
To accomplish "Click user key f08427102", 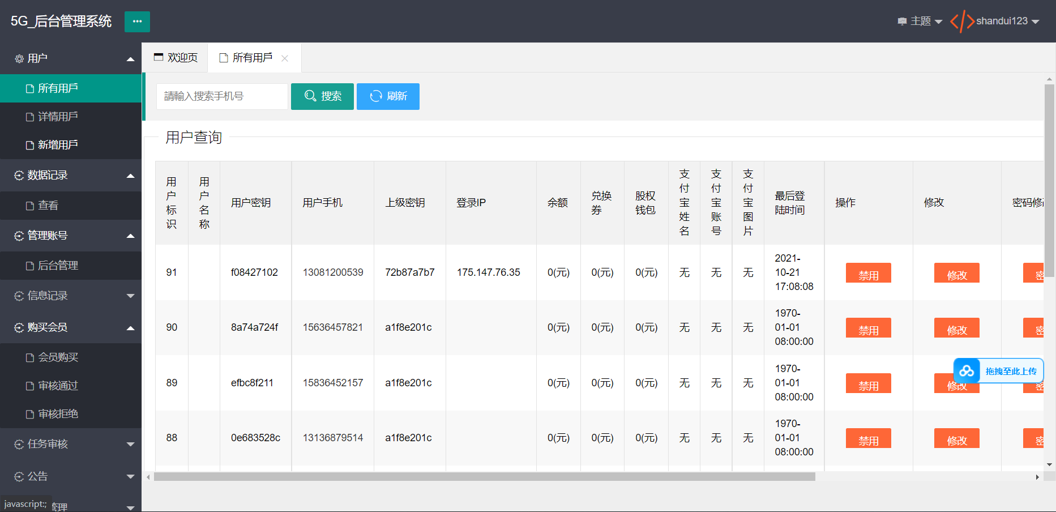I will point(254,272).
